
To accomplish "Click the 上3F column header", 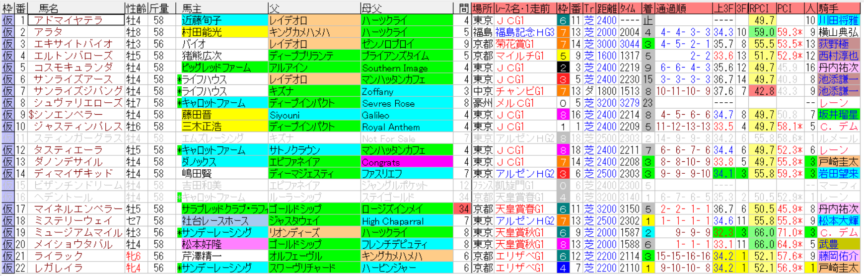I will point(722,8).
